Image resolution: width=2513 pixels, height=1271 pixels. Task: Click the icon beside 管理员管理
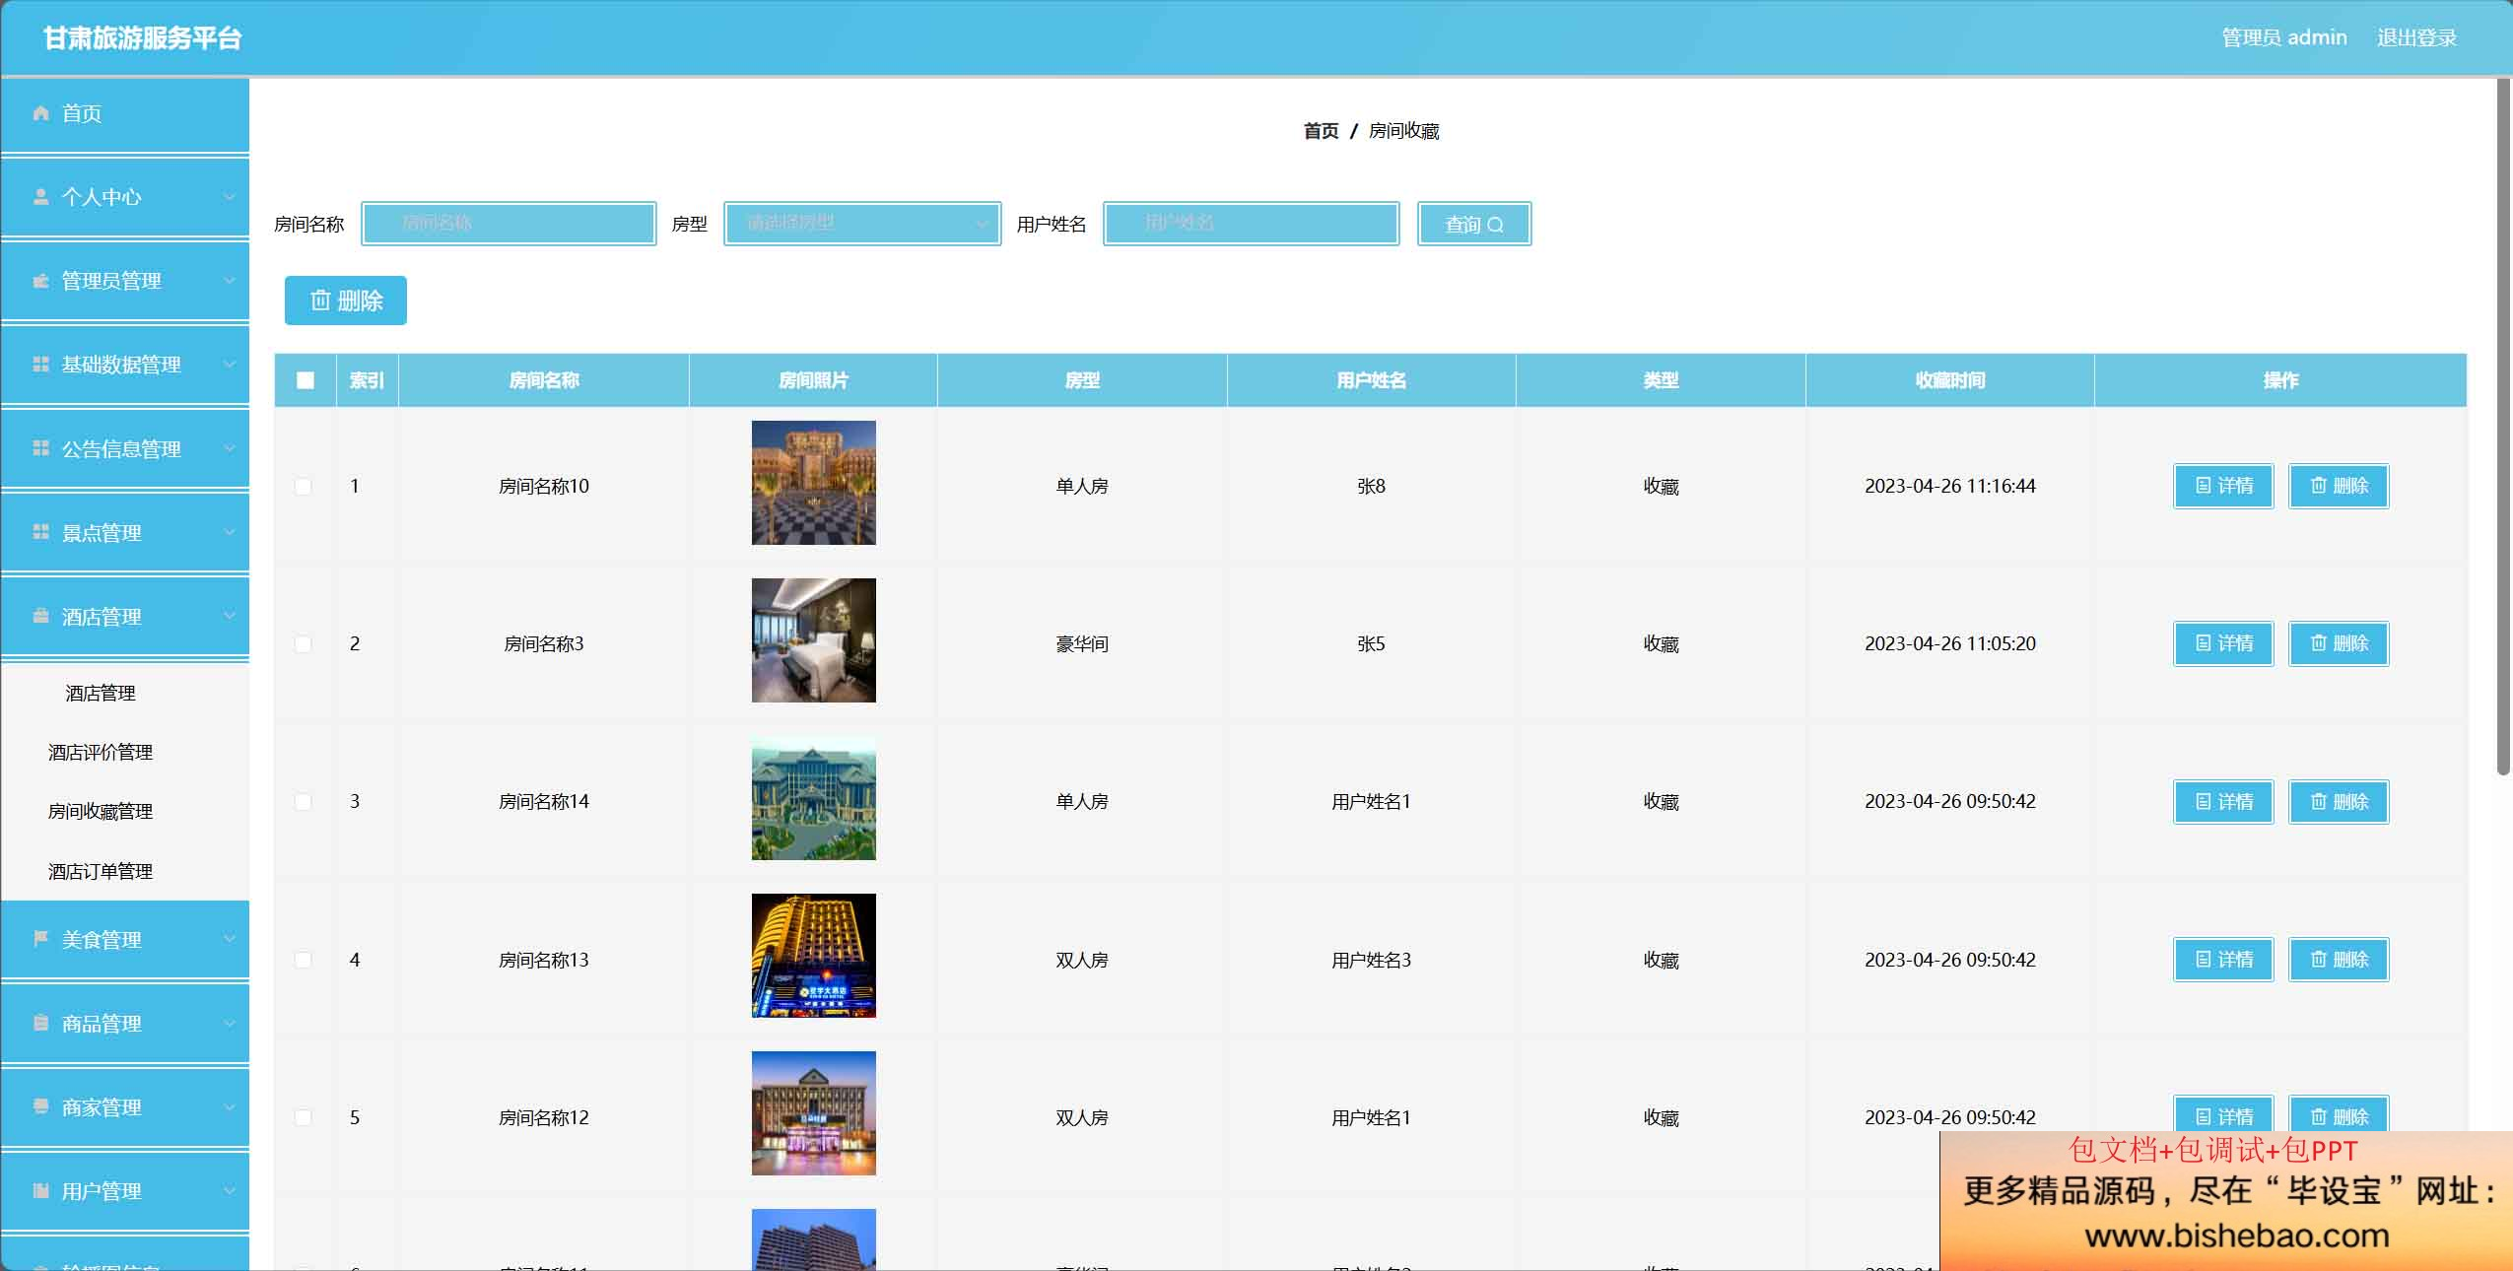coord(40,281)
